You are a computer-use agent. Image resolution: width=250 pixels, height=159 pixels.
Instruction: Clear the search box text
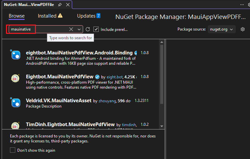click(x=71, y=29)
